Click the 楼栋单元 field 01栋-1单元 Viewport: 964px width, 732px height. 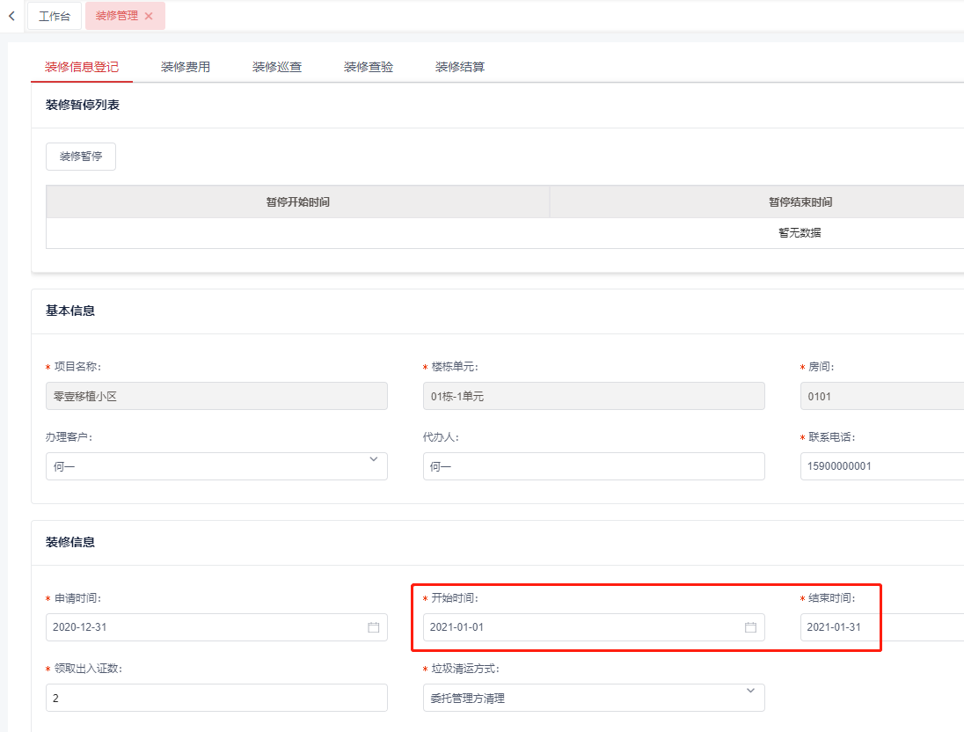(594, 396)
